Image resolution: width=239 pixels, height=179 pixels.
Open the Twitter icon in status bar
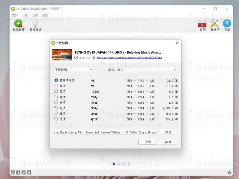pos(24,172)
